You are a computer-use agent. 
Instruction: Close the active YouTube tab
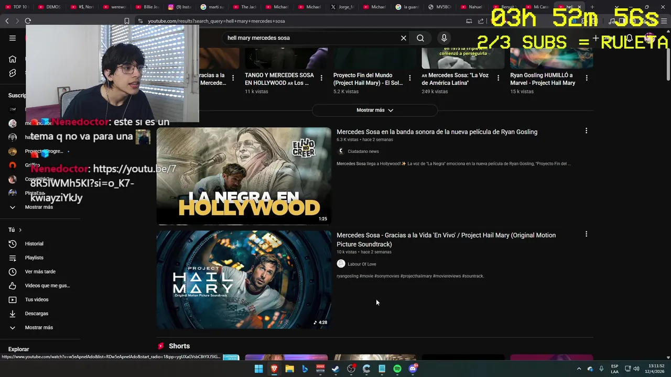click(579, 7)
